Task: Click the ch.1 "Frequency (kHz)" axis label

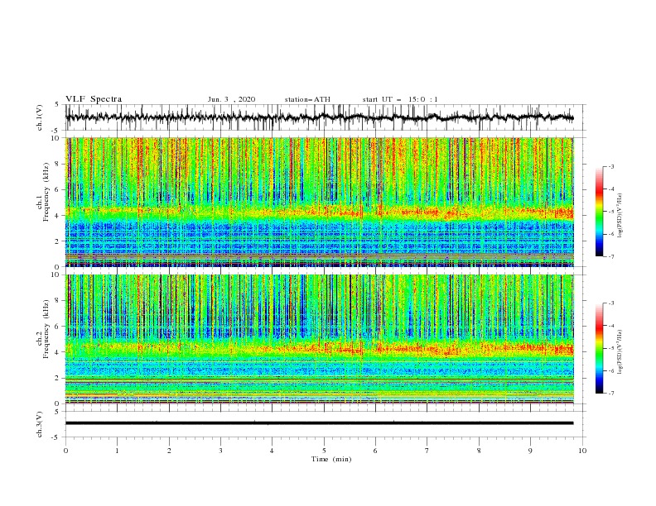Action: tap(46, 190)
